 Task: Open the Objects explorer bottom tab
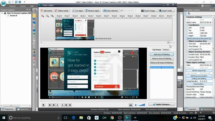[24, 109]
